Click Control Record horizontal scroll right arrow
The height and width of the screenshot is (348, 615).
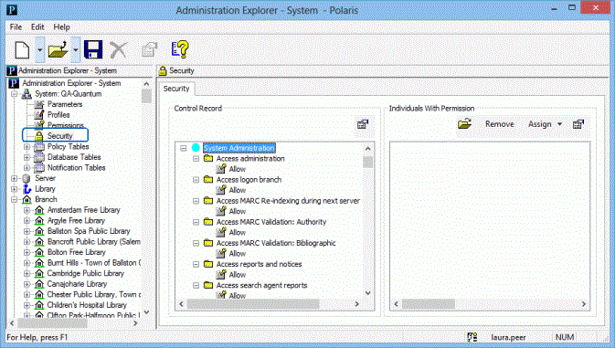[357, 304]
